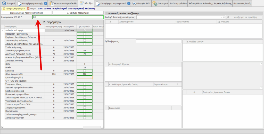Click the 3. Ορισμός παραμέτρων button
The height and width of the screenshot is (134, 264).
tap(78, 13)
